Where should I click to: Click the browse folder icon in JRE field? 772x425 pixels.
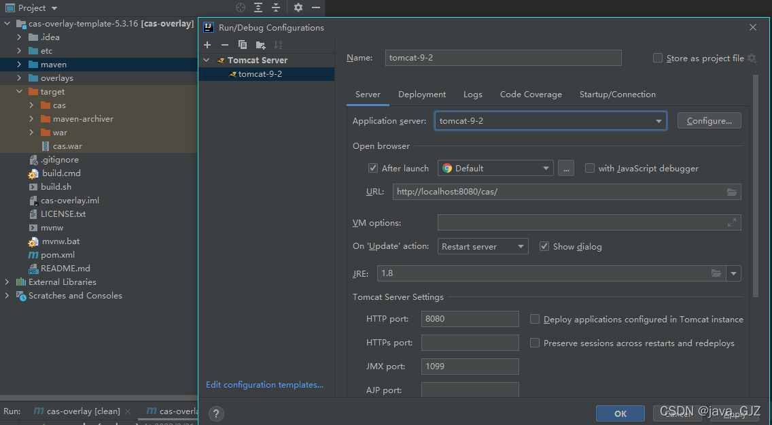[x=716, y=273]
